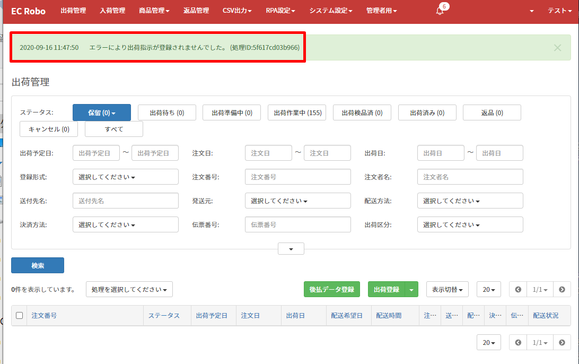
Task: Open 処理を選択してください dropdown
Action: [x=129, y=289]
